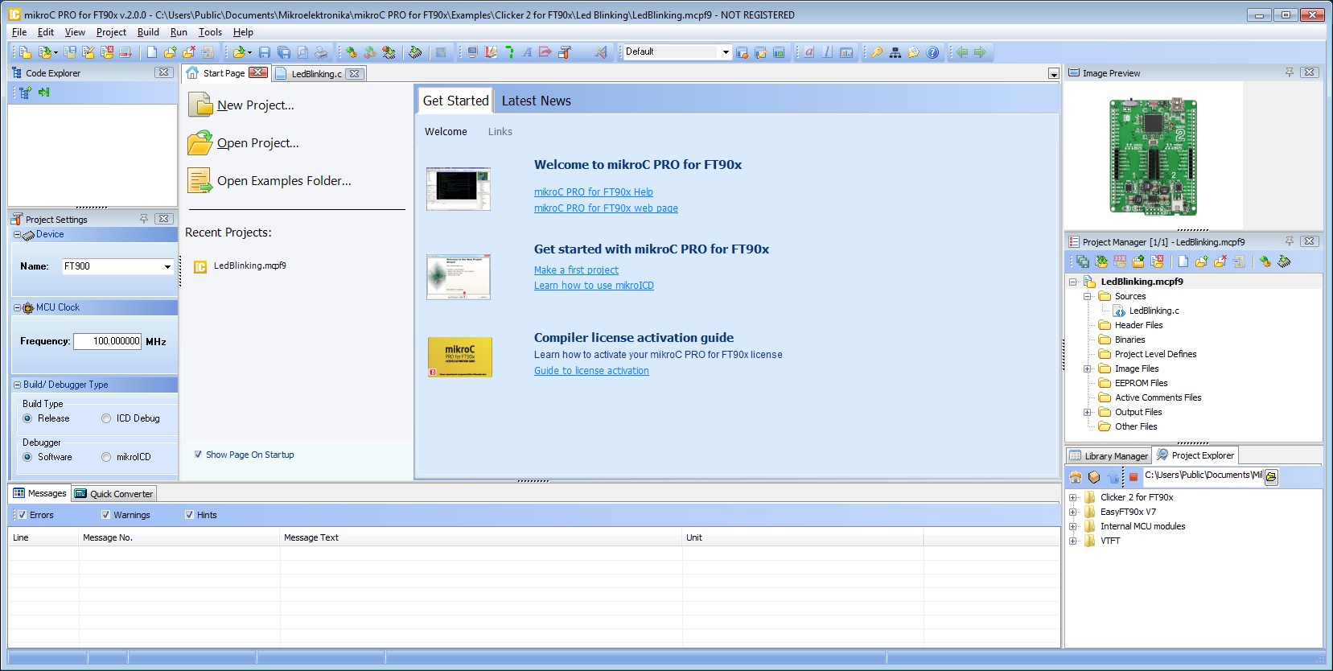1333x671 pixels.
Task: Click the green back arrow icon
Action: tap(961, 52)
